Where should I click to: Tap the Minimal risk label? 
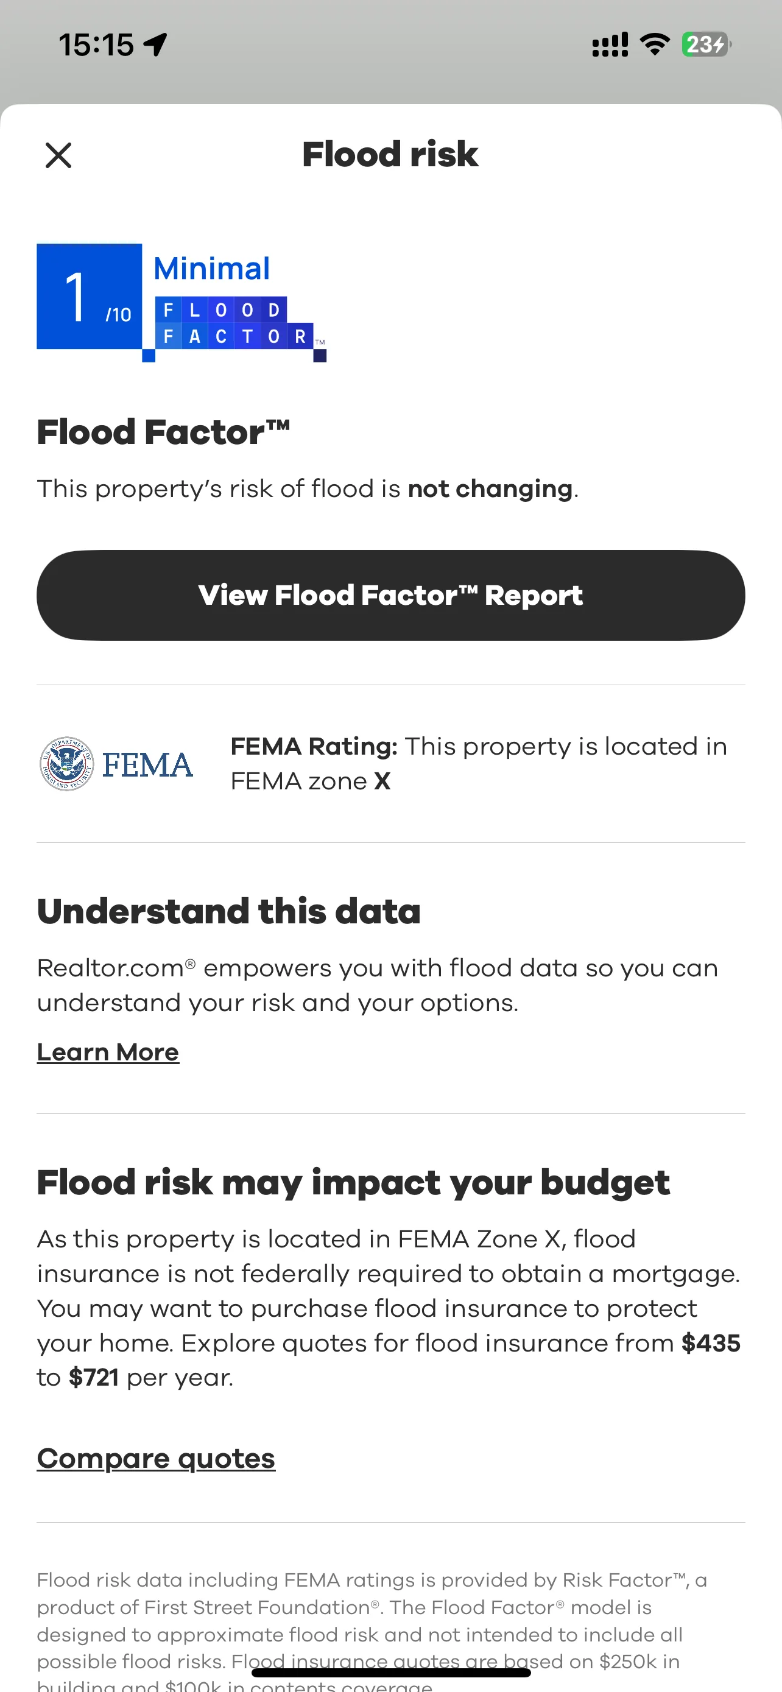[211, 269]
